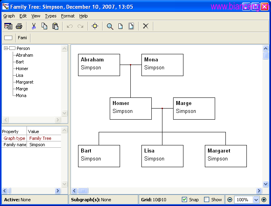Click the red junction between Homer and Marge

(162, 109)
